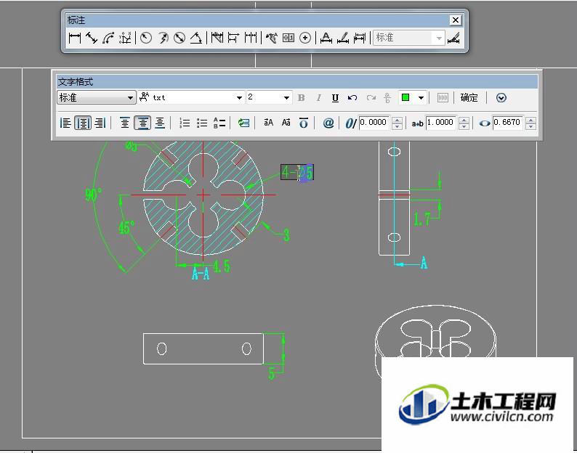Convert text to lowercase
This screenshot has width=577, height=453.
pos(286,123)
